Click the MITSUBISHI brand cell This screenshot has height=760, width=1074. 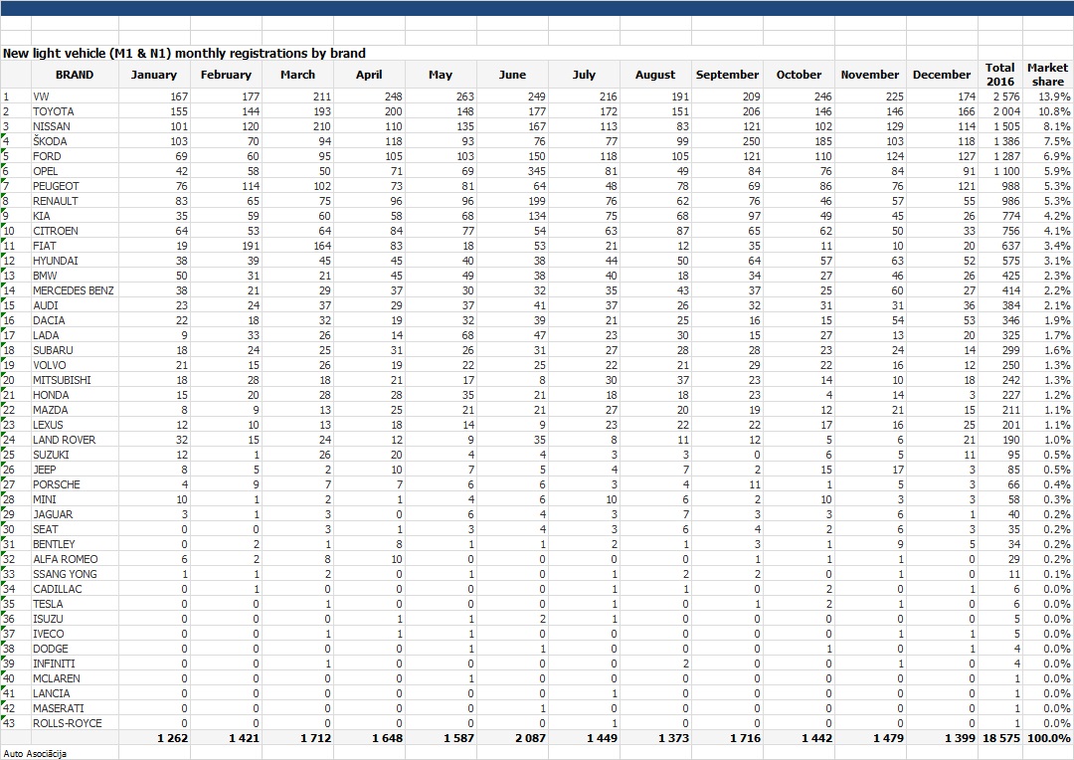pos(75,380)
